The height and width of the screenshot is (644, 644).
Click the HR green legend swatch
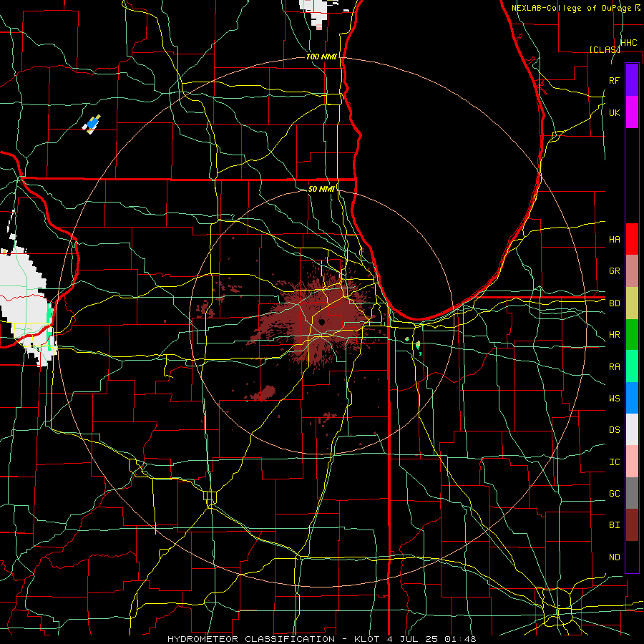(x=632, y=335)
